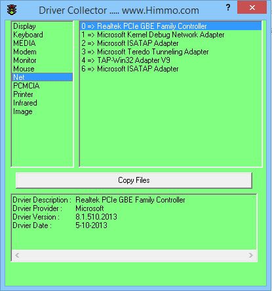Click the Drvier Date value 5-10-2013
The height and width of the screenshot is (291, 272).
pyautogui.click(x=91, y=225)
